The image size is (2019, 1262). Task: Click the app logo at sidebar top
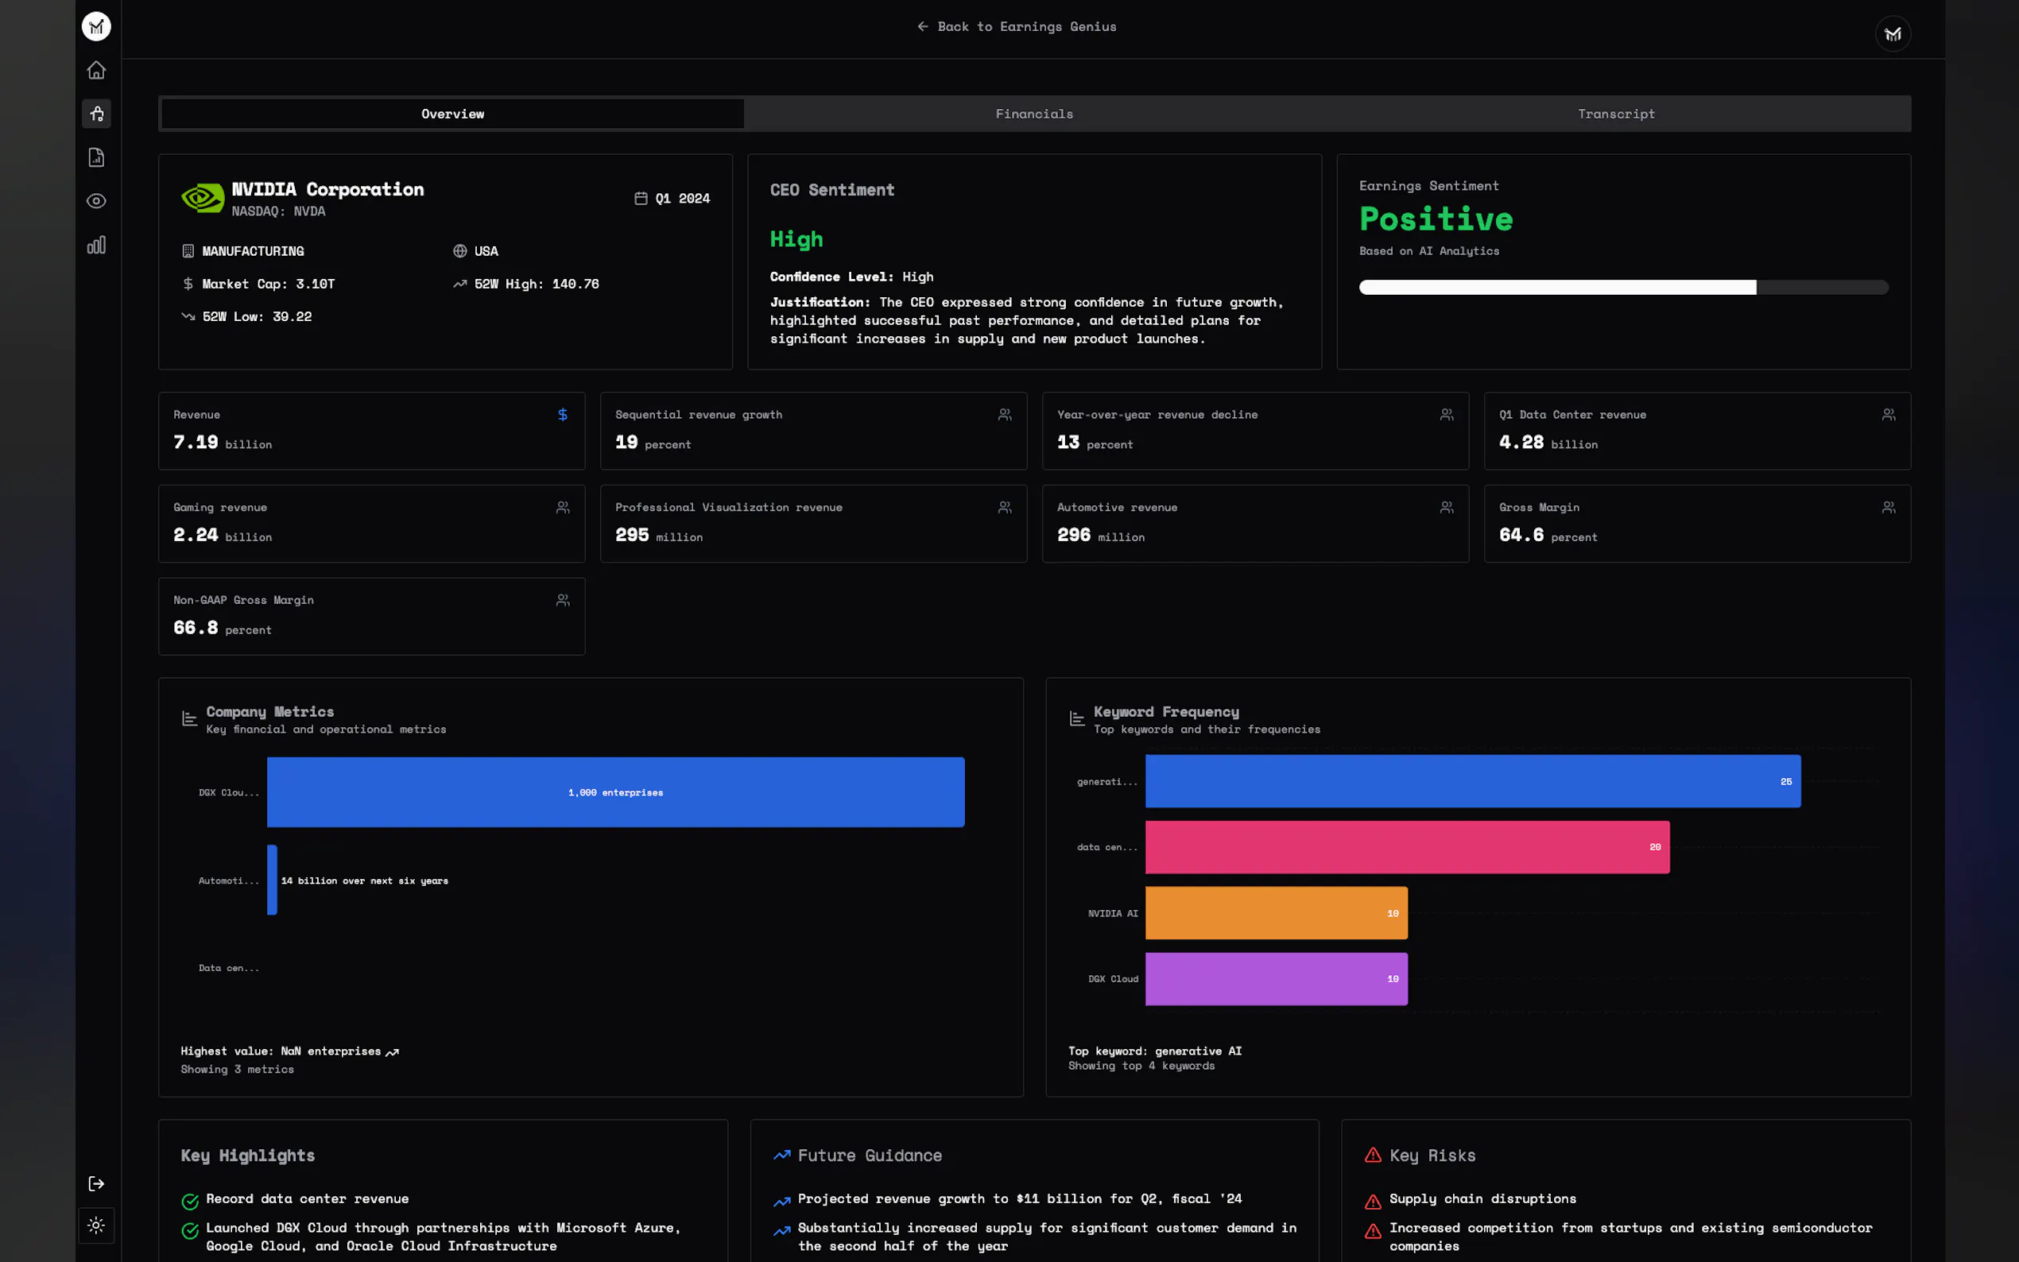[96, 27]
